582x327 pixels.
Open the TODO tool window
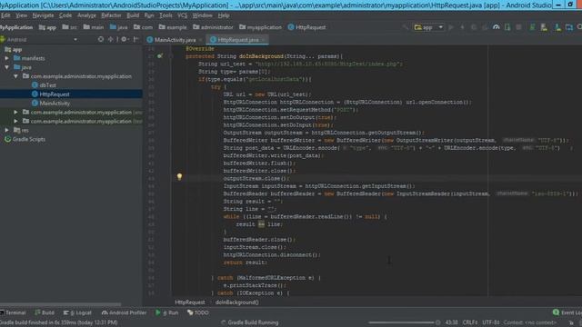pos(198,312)
